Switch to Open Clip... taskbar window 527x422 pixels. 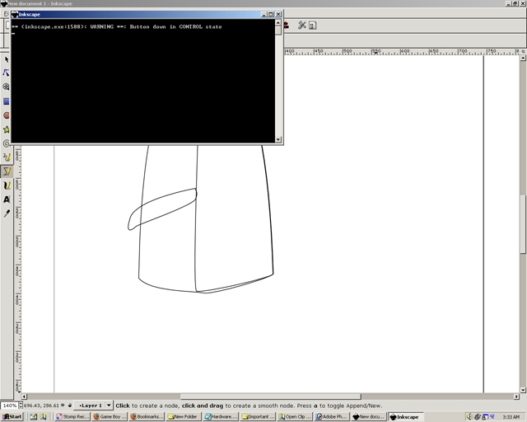295,416
